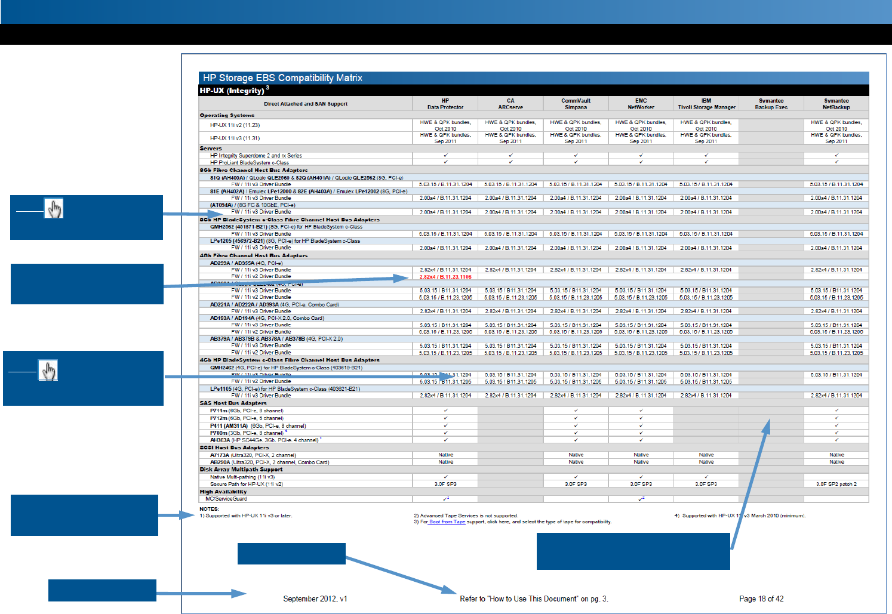Click the Disk Array Multipath Support heading

pyautogui.click(x=241, y=470)
